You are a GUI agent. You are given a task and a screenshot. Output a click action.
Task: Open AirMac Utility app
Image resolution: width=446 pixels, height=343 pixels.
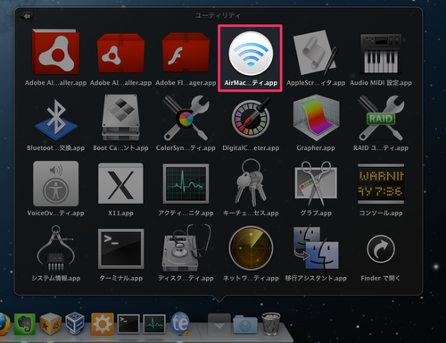(x=251, y=53)
